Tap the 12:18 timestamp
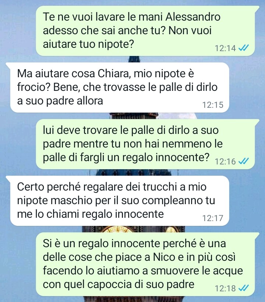This screenshot has height=302, width=265. (225, 288)
